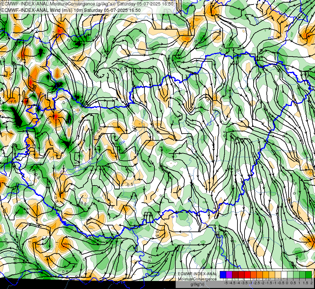Click the MoistureConvergence title line at top
Viewport: 315px width, 289px height.
[88, 4]
